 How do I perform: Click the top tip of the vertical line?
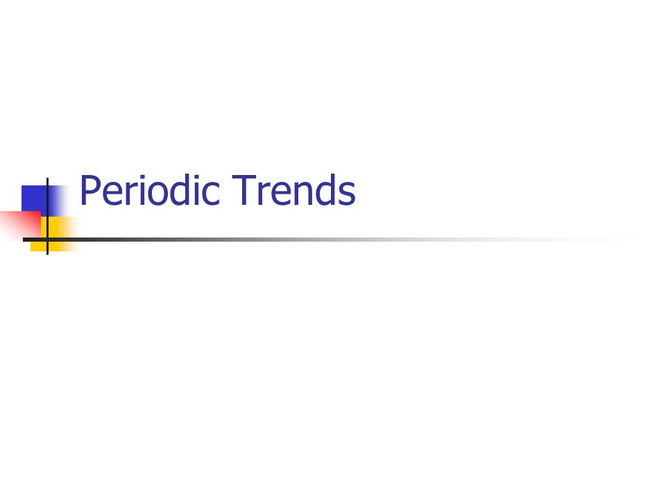(x=47, y=179)
